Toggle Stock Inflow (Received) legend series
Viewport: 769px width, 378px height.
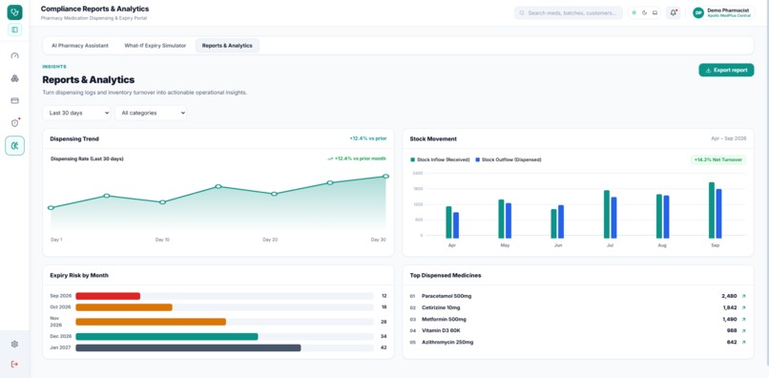point(440,159)
